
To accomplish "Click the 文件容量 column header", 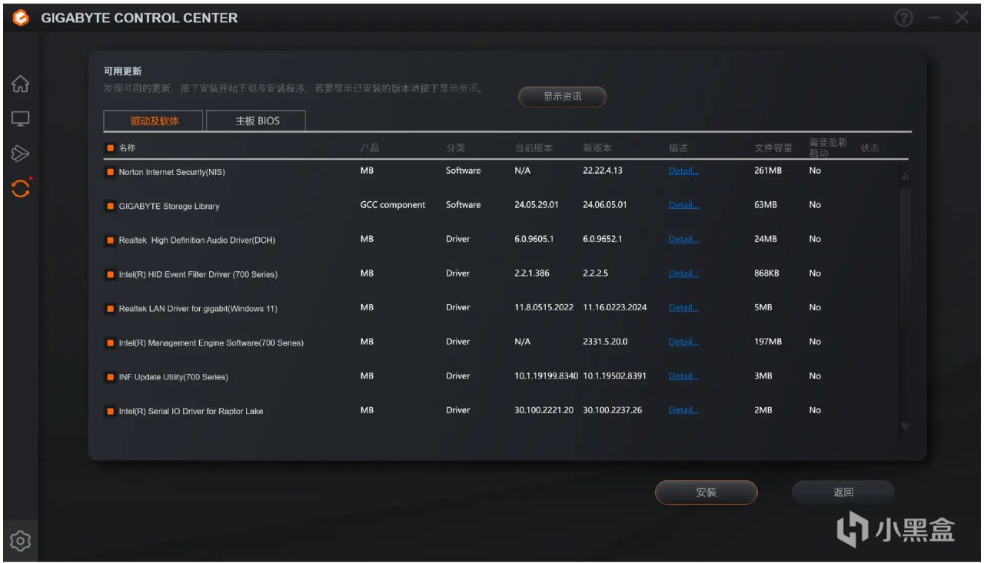I will coord(773,147).
